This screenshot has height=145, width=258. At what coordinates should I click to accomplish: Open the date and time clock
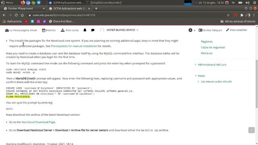(x=211, y=2)
